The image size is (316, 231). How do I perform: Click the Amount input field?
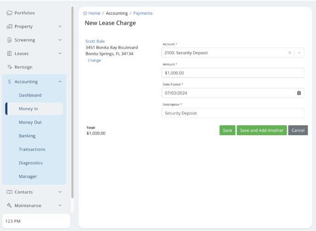(232, 73)
